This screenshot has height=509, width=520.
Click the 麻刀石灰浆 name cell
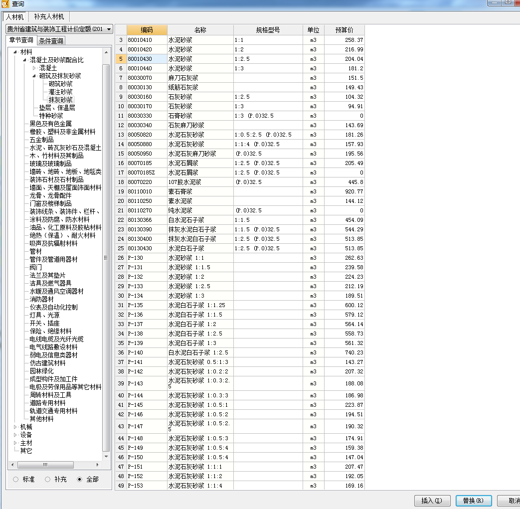(200, 78)
